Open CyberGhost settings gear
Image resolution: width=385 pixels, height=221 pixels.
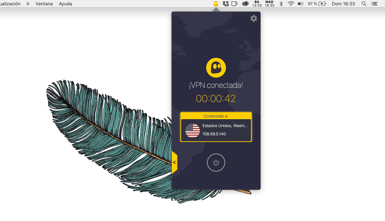(254, 19)
